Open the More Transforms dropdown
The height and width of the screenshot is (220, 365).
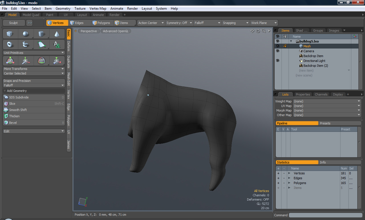(x=34, y=69)
